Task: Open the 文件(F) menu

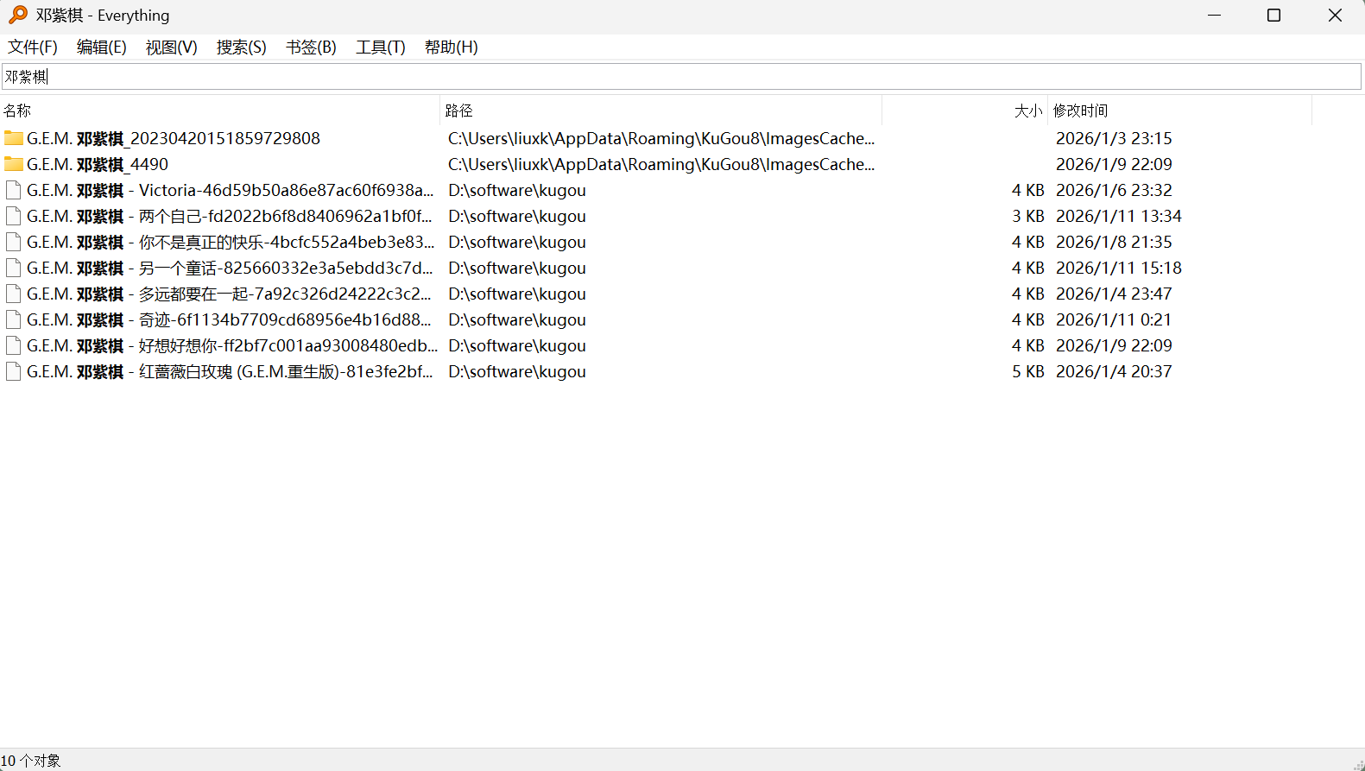Action: tap(33, 47)
